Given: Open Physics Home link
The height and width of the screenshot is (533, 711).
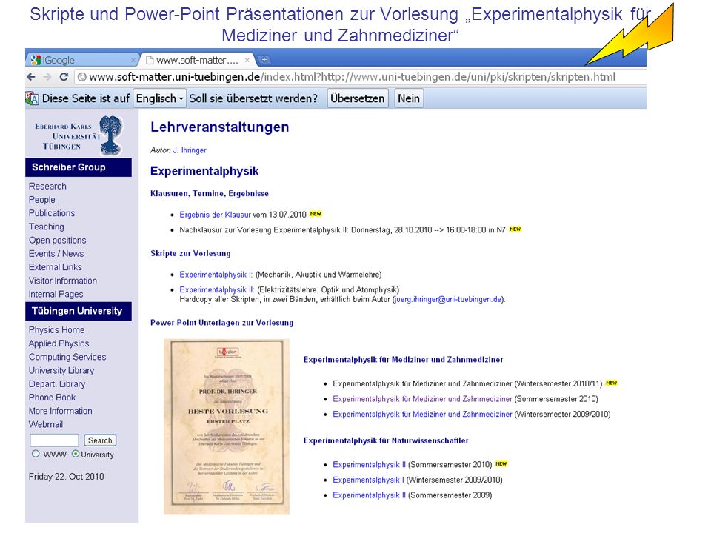Looking at the screenshot, I should click(x=56, y=330).
